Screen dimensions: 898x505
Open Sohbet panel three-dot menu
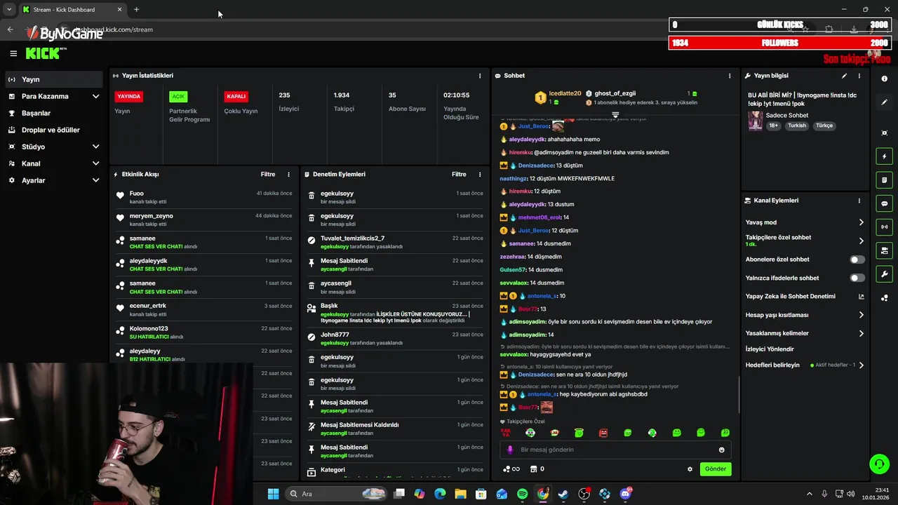[730, 76]
